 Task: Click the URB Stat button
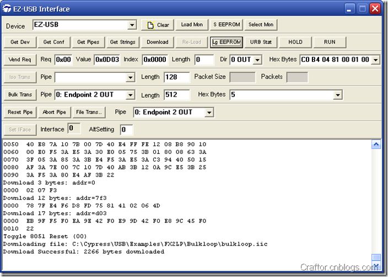click(261, 42)
